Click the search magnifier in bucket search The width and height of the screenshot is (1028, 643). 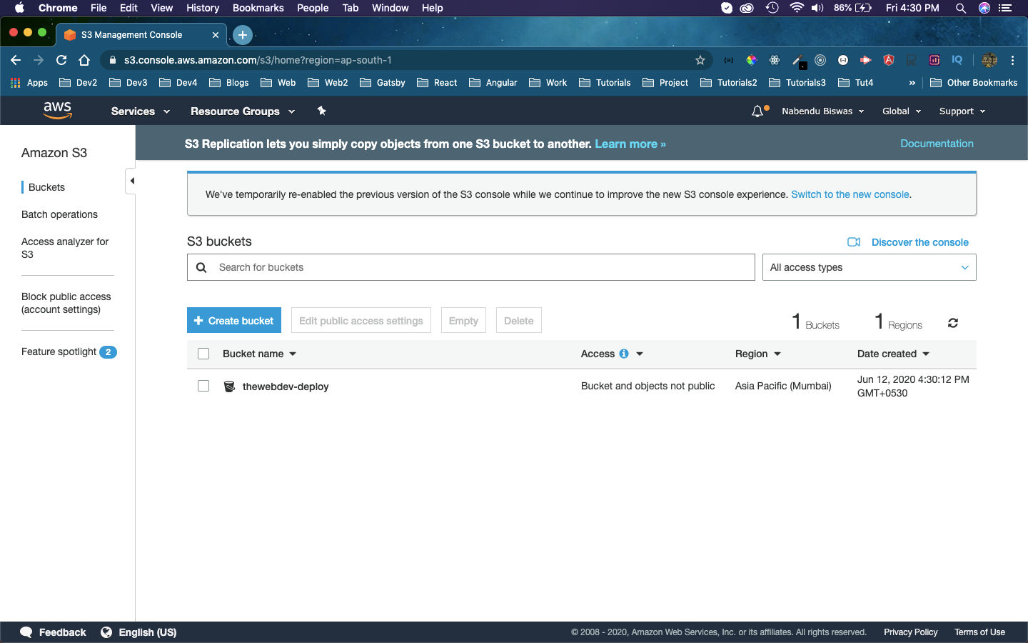[201, 267]
